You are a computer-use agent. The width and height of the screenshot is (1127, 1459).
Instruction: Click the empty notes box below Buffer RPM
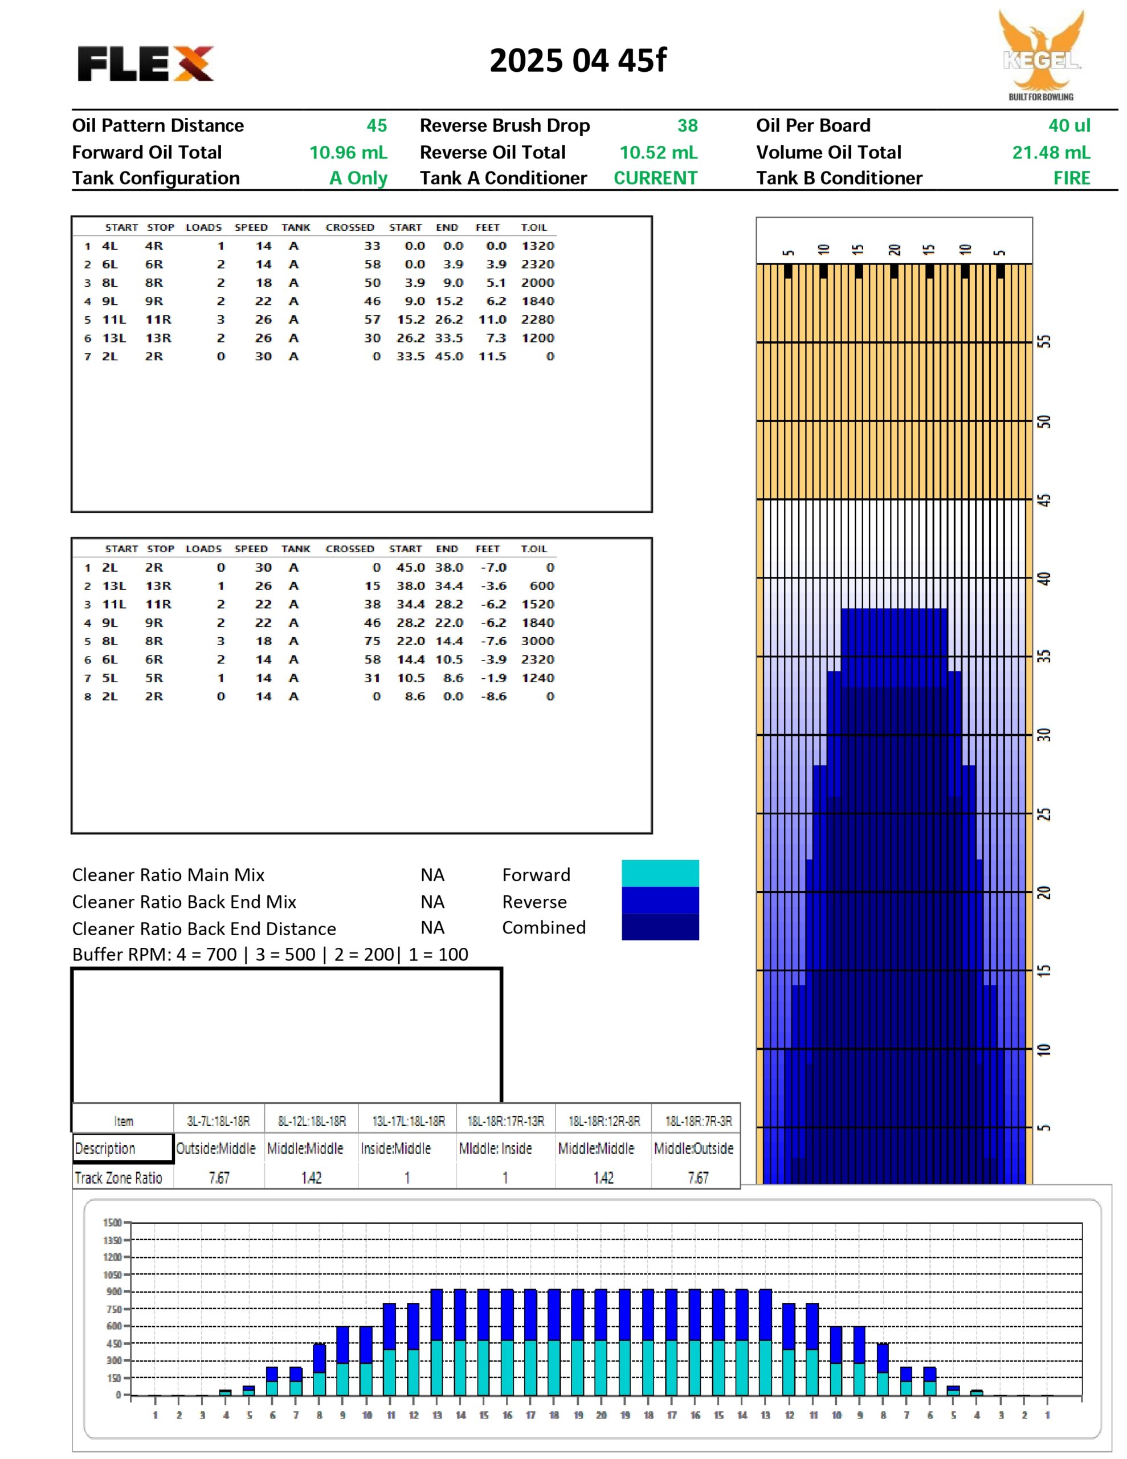[287, 1034]
